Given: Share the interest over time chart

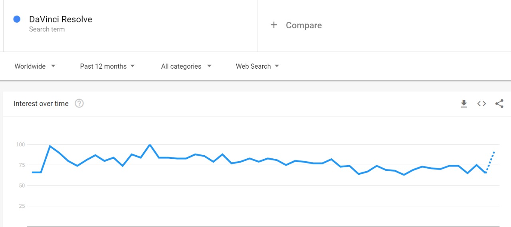Looking at the screenshot, I should [x=499, y=104].
